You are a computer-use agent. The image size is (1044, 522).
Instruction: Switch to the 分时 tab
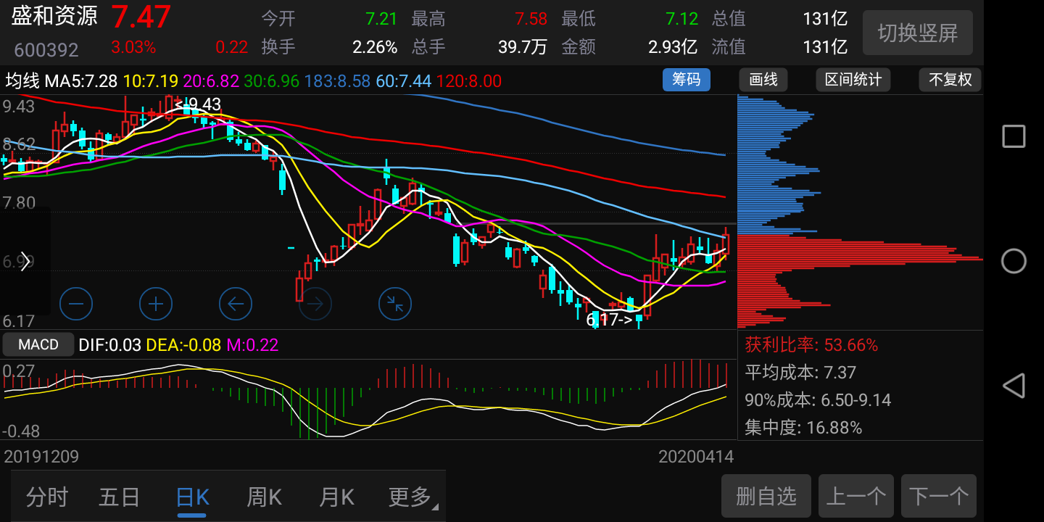47,497
